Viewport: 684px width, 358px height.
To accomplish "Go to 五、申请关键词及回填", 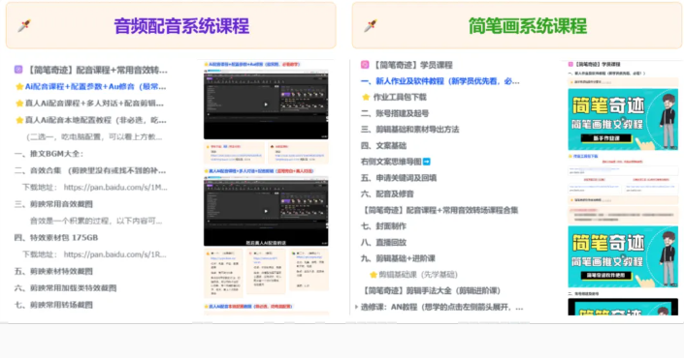I will pos(399,177).
